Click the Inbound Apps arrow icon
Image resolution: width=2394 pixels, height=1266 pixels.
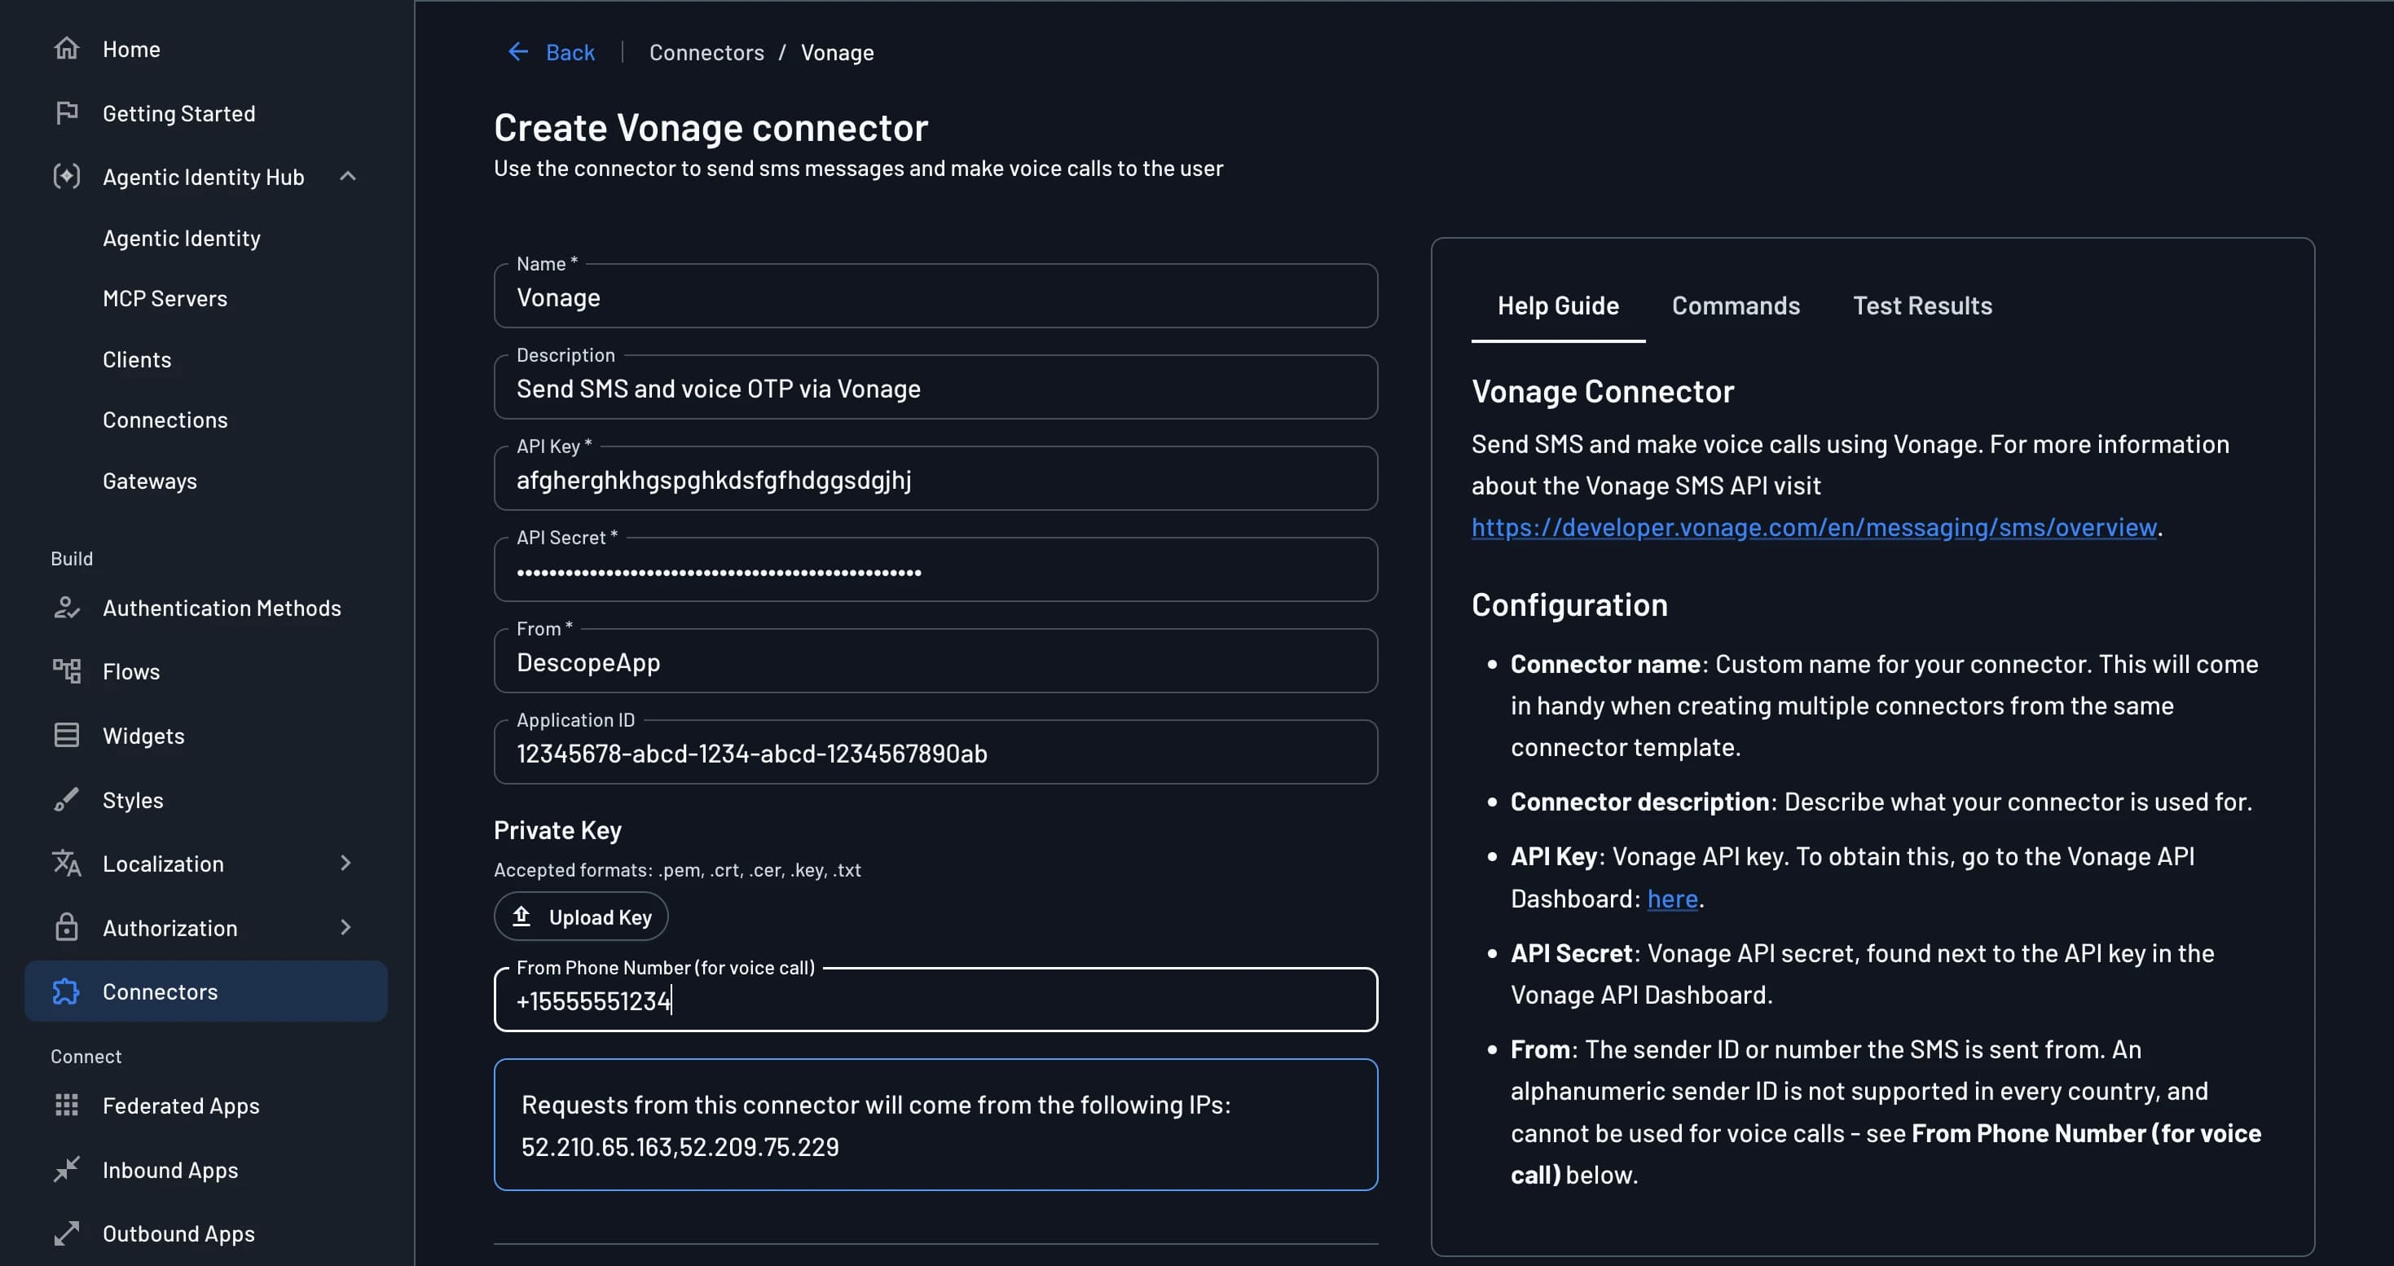coord(66,1169)
